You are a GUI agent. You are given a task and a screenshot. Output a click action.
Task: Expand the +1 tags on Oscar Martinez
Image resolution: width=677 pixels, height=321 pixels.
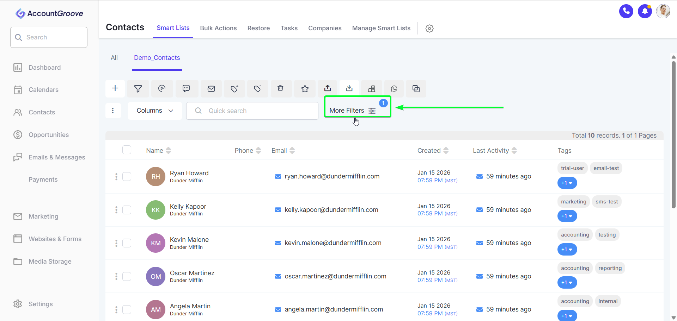click(567, 283)
